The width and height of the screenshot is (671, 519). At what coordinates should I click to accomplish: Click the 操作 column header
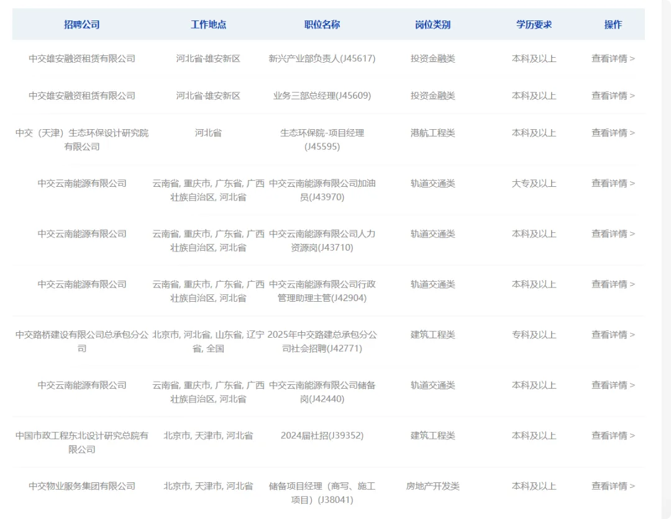613,24
